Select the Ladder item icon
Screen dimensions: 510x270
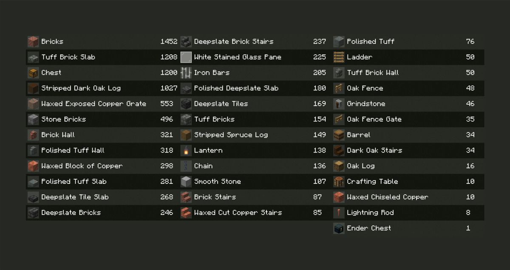tap(339, 57)
